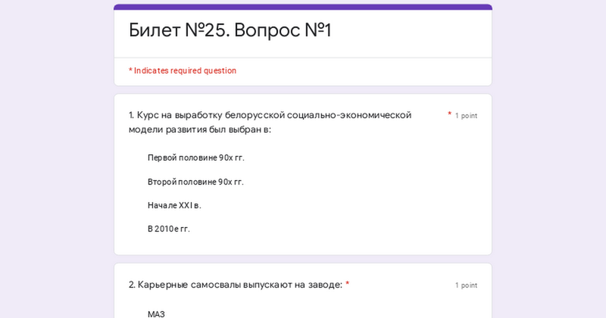Image resolution: width=606 pixels, height=318 pixels.
Task: Choose the option 'Второй половине 90х гг.'
Action: [x=195, y=182]
